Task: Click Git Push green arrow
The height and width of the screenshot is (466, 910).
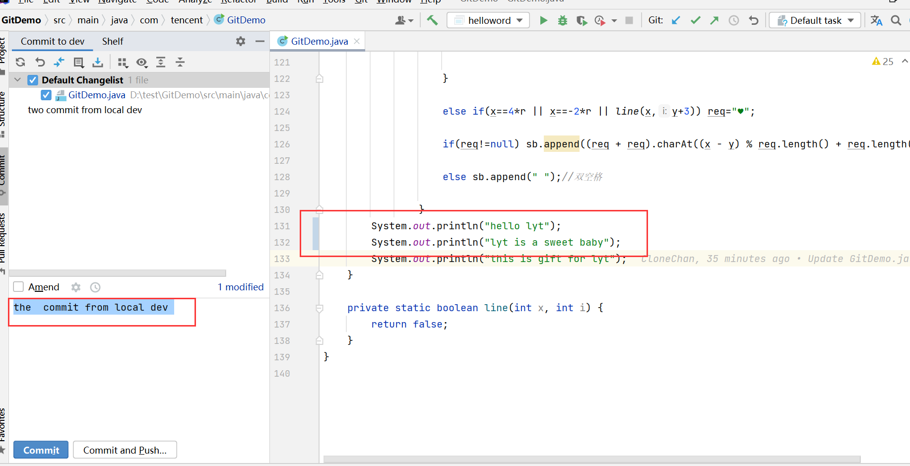Action: pos(715,20)
